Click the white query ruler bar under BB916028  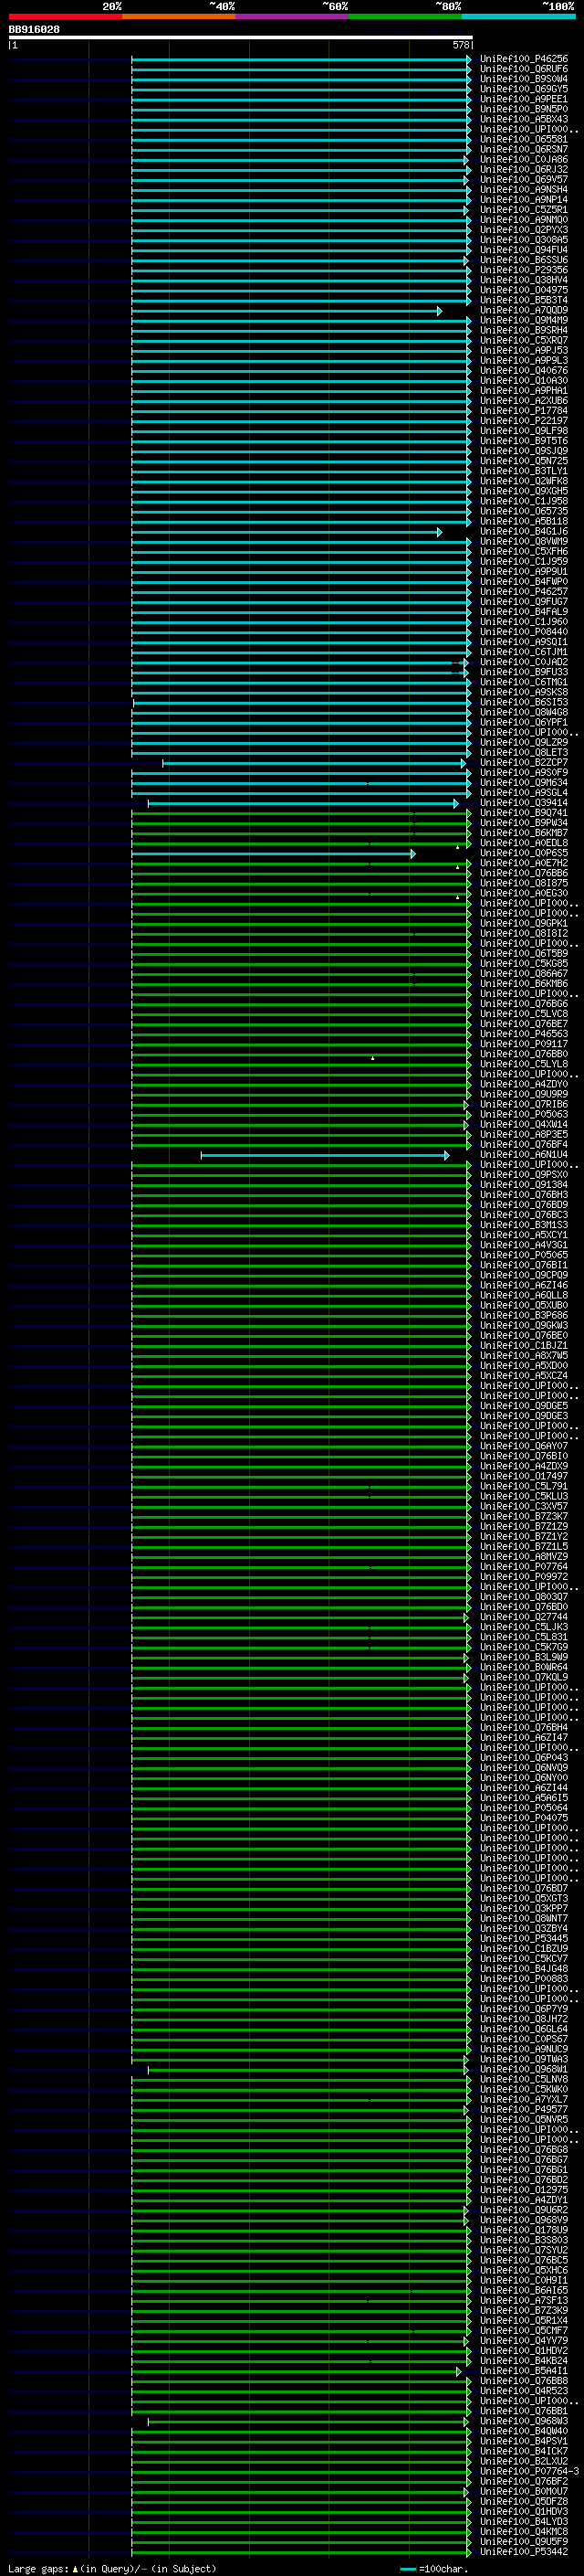[240, 37]
